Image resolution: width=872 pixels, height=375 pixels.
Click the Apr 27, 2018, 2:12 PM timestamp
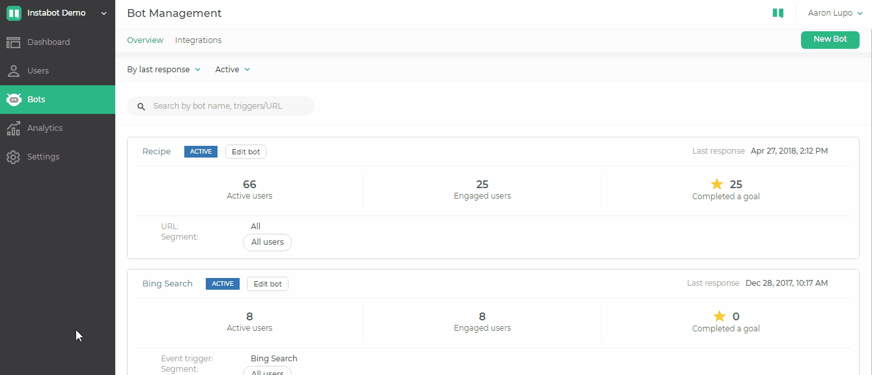coord(789,151)
